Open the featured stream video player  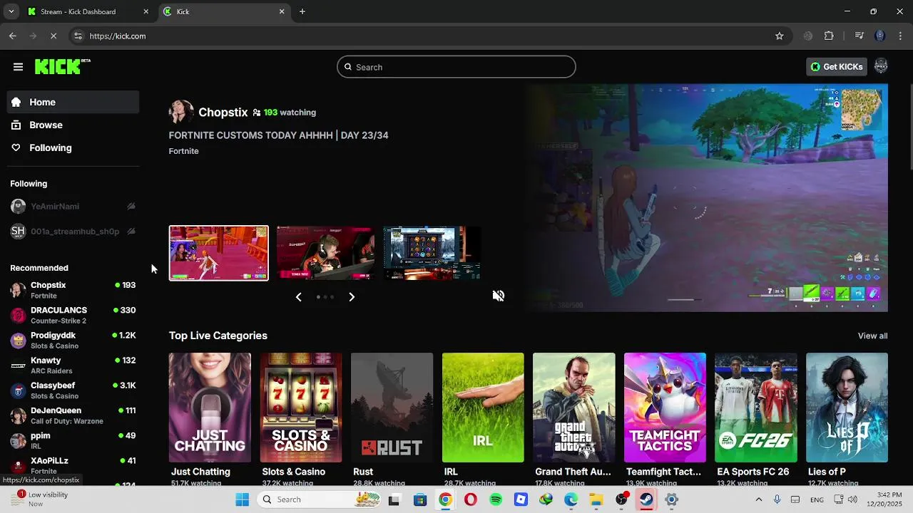[x=706, y=198]
